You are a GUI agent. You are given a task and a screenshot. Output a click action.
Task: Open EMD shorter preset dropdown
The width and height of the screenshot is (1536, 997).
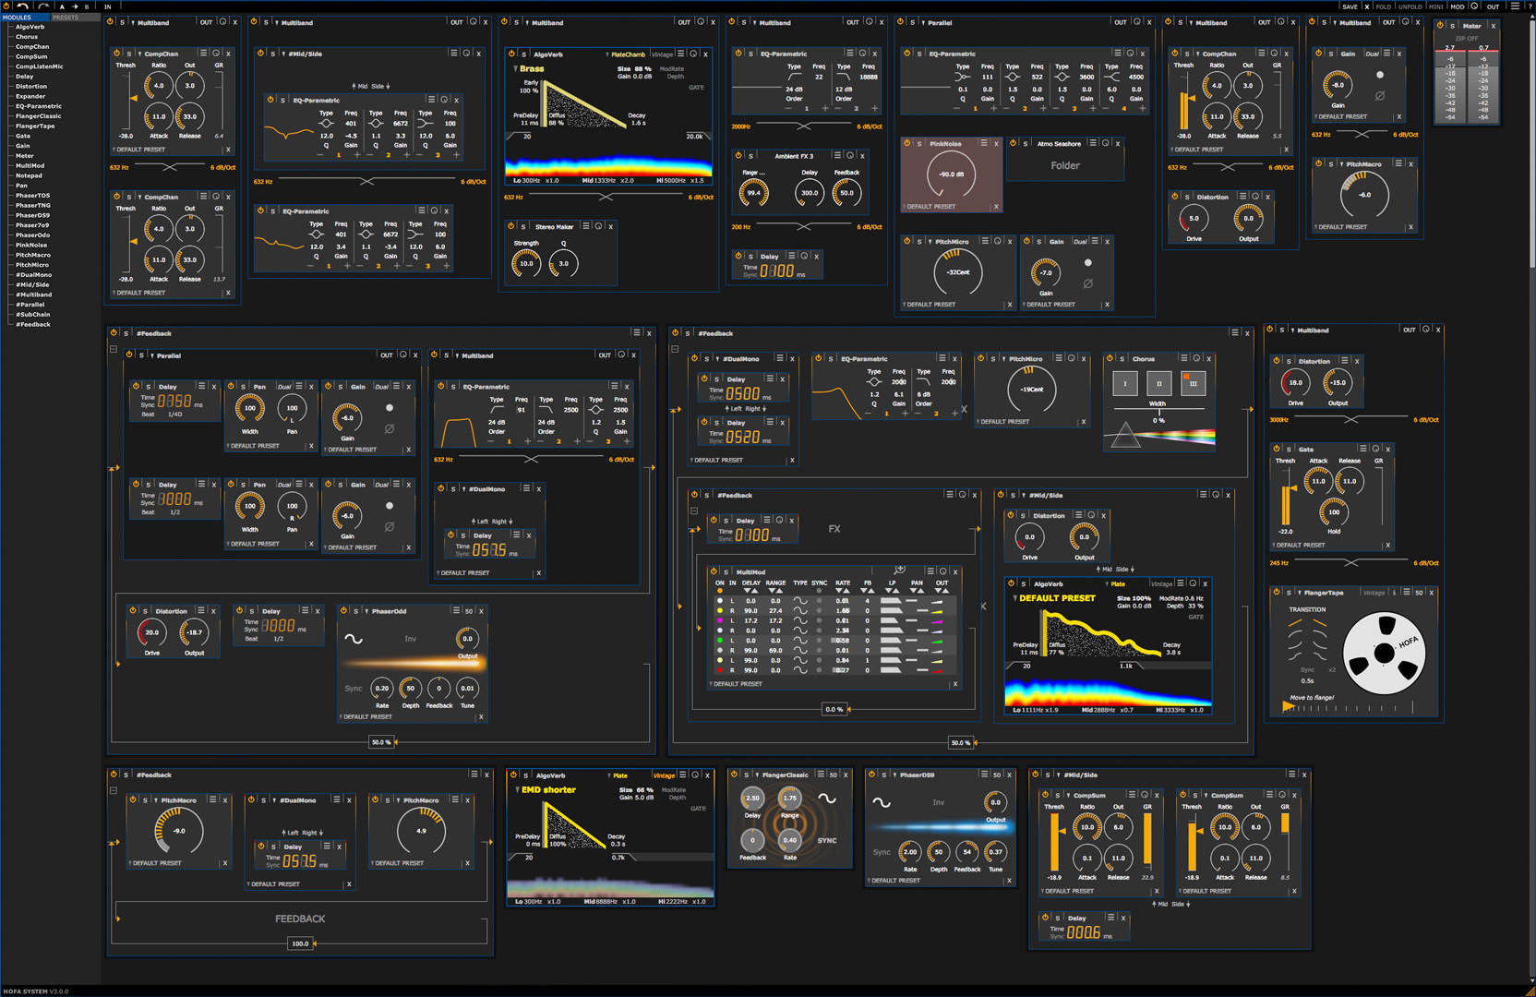[545, 790]
